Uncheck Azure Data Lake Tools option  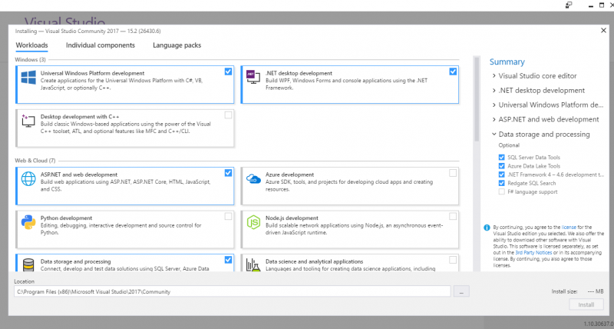coord(502,166)
